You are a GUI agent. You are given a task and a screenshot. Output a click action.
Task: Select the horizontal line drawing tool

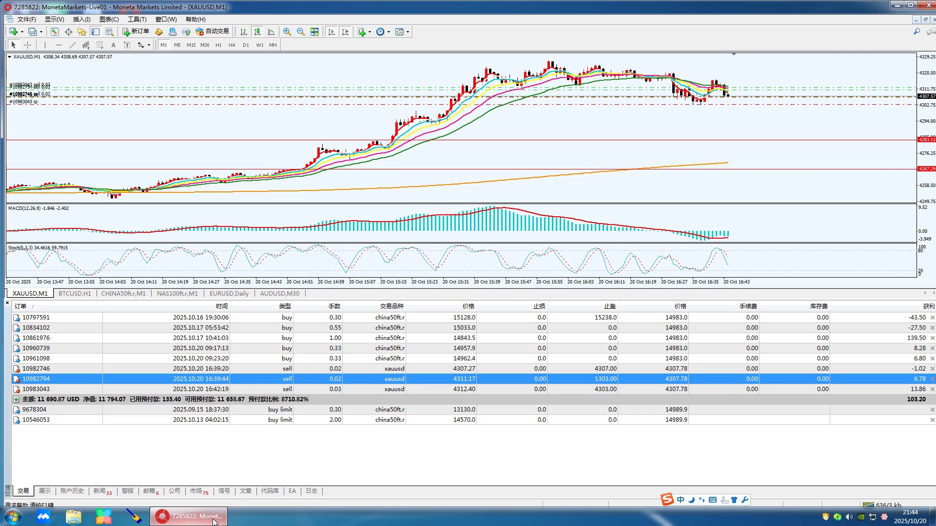tap(59, 45)
